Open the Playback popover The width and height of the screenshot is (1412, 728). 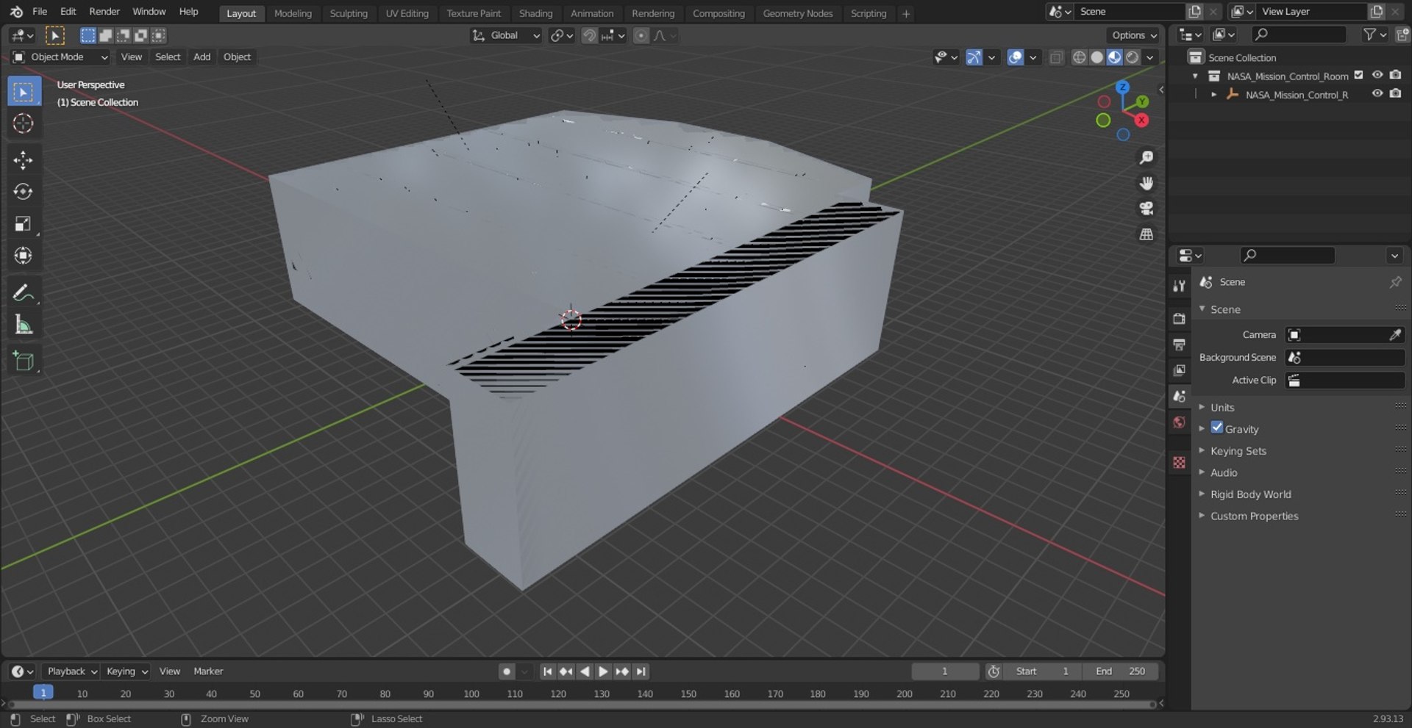pos(72,671)
